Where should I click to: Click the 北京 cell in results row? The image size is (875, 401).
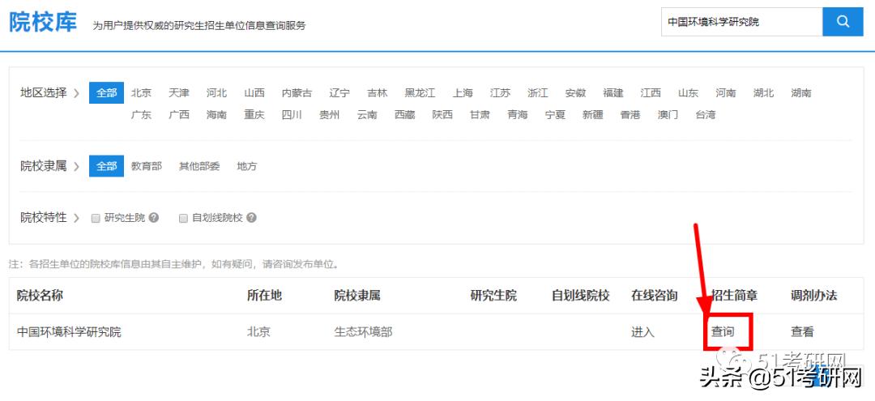coord(259,332)
